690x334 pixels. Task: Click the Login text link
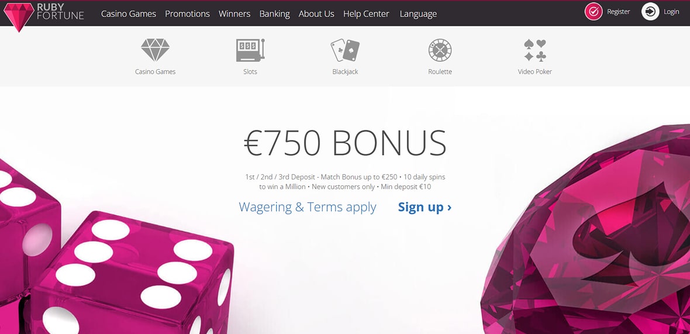pyautogui.click(x=671, y=12)
